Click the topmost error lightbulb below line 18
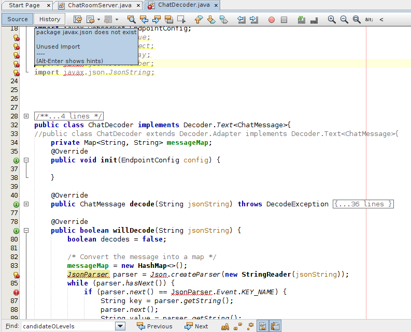 tap(16, 38)
